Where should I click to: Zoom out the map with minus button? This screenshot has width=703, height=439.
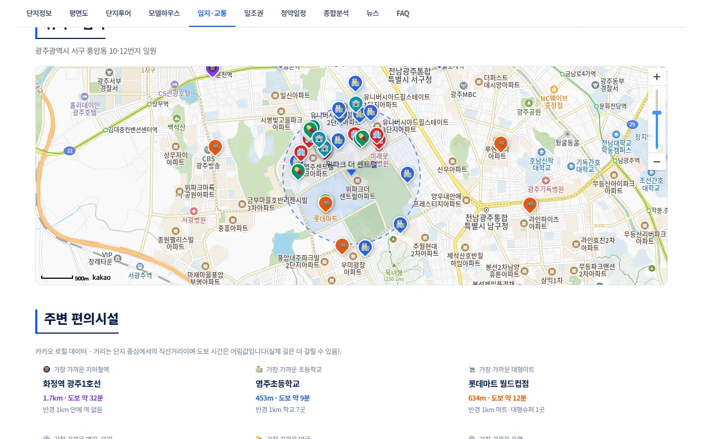point(656,162)
